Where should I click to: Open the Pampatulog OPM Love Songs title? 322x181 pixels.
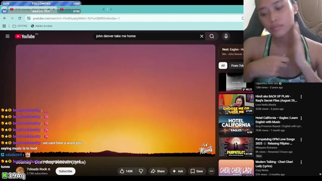tap(275, 141)
